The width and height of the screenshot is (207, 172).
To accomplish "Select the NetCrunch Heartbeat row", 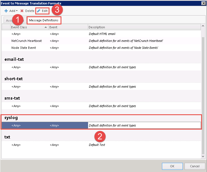I will pos(101,41).
